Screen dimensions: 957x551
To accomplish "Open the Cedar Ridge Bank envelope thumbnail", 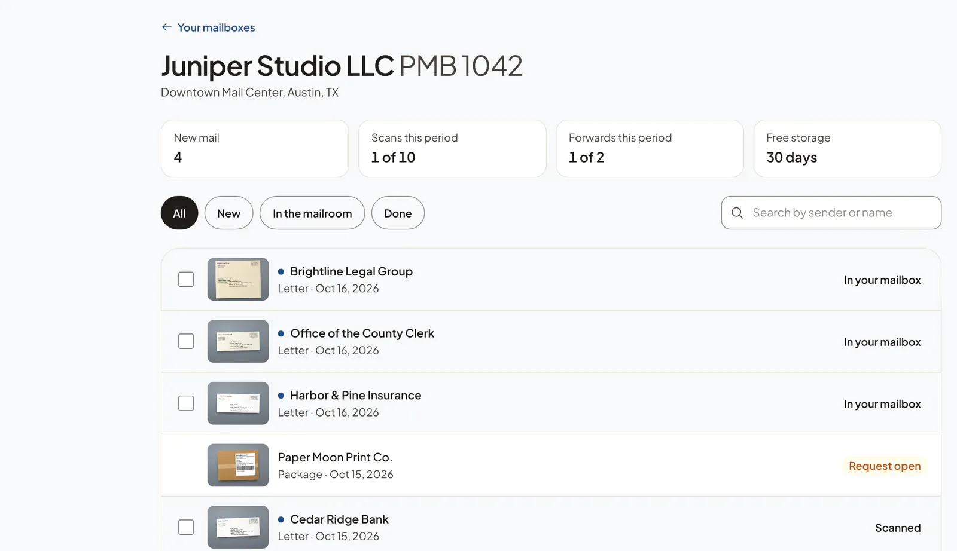I will (x=238, y=527).
